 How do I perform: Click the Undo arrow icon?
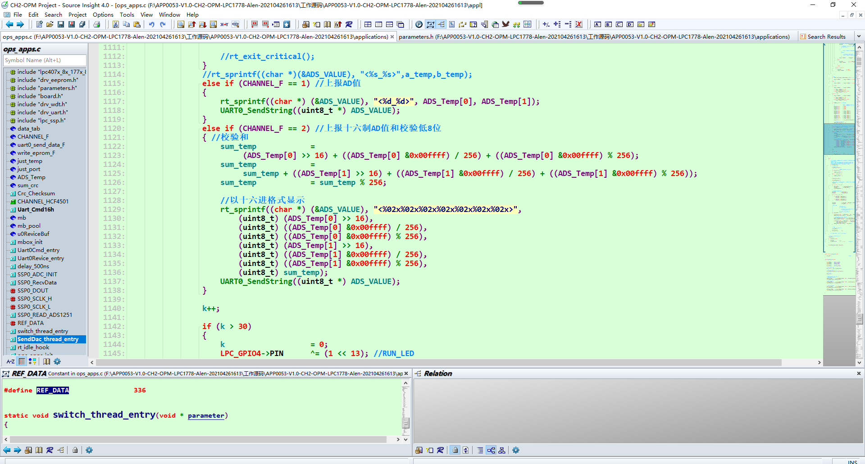(151, 24)
